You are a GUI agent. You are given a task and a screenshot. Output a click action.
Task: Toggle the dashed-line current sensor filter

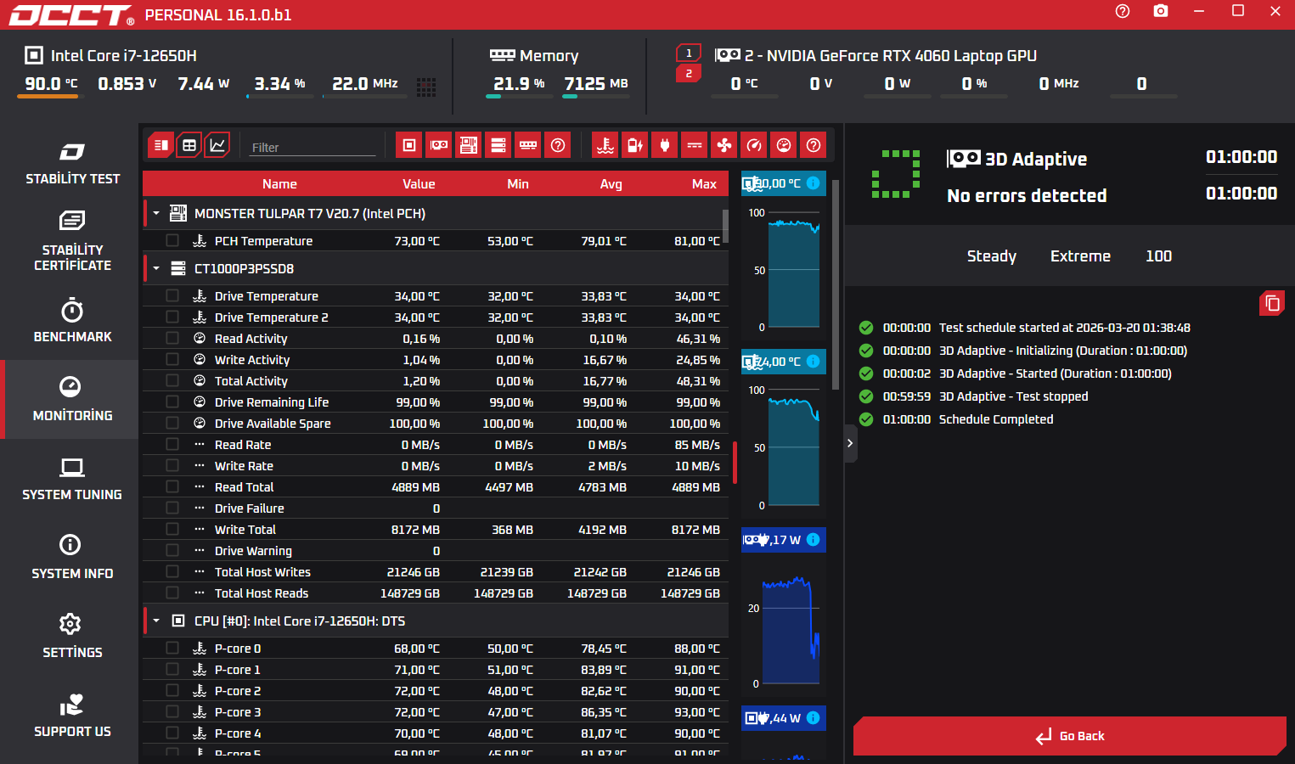coord(695,145)
